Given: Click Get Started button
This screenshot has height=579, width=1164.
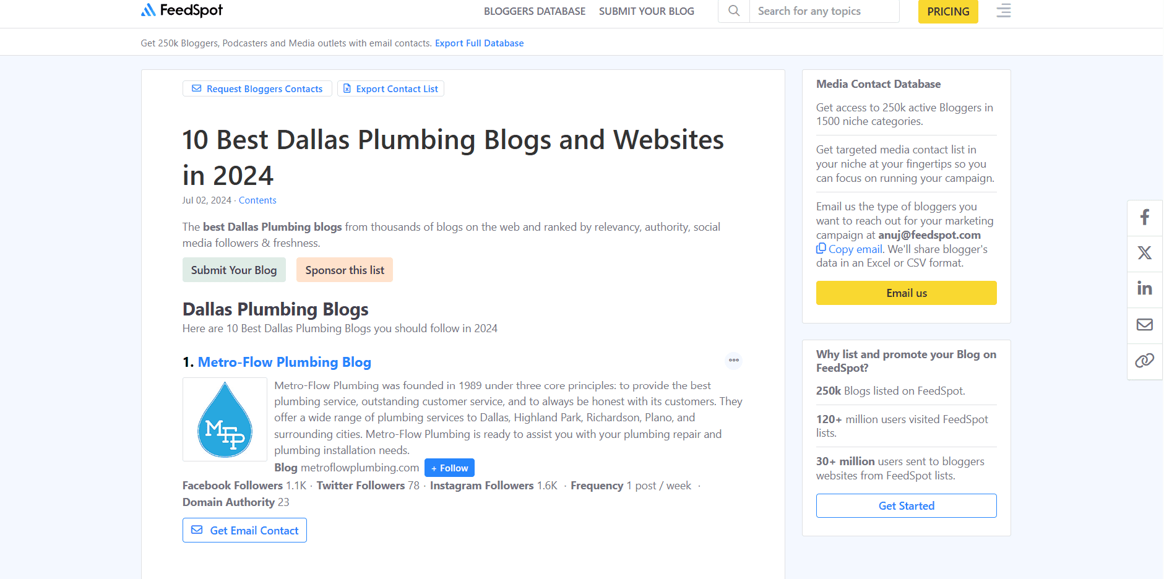Looking at the screenshot, I should pyautogui.click(x=907, y=505).
